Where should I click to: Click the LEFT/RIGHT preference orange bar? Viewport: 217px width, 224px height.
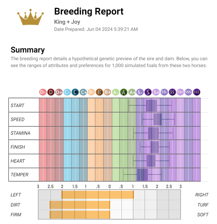click(98, 195)
